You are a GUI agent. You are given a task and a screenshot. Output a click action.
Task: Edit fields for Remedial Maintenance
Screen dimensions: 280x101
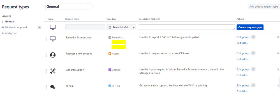tap(242, 43)
